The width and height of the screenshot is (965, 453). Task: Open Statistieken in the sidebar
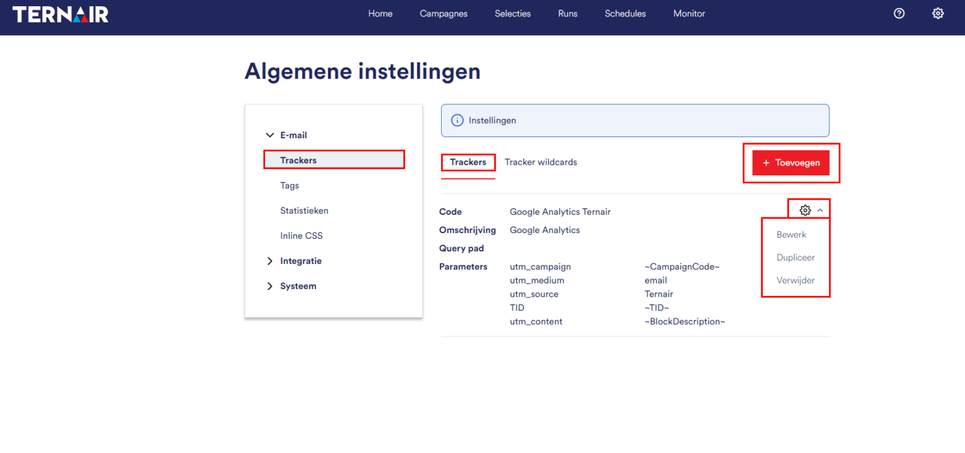[304, 210]
